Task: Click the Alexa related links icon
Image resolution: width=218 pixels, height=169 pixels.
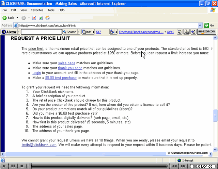Action: point(112,32)
